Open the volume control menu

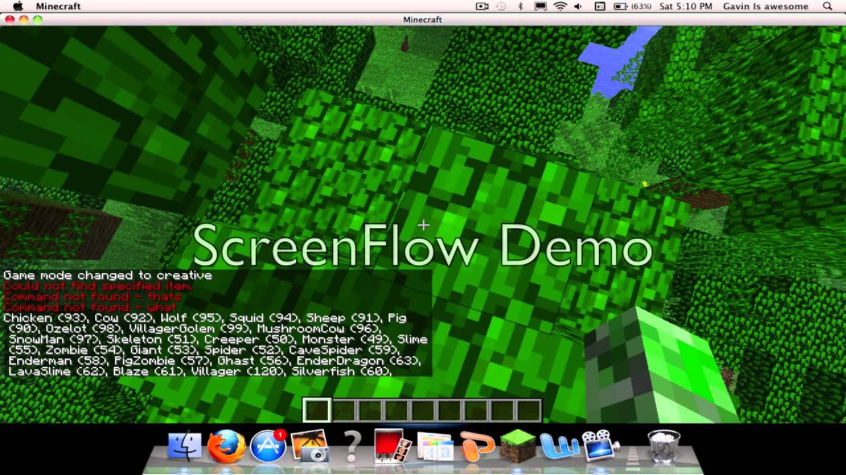click(x=578, y=6)
